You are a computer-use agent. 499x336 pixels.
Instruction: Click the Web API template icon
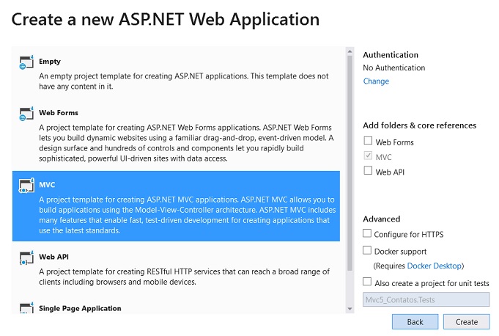(x=26, y=258)
